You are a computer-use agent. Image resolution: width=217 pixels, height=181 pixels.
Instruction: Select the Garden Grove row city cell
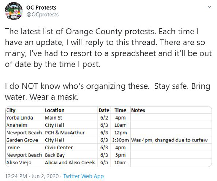[x=25, y=140]
